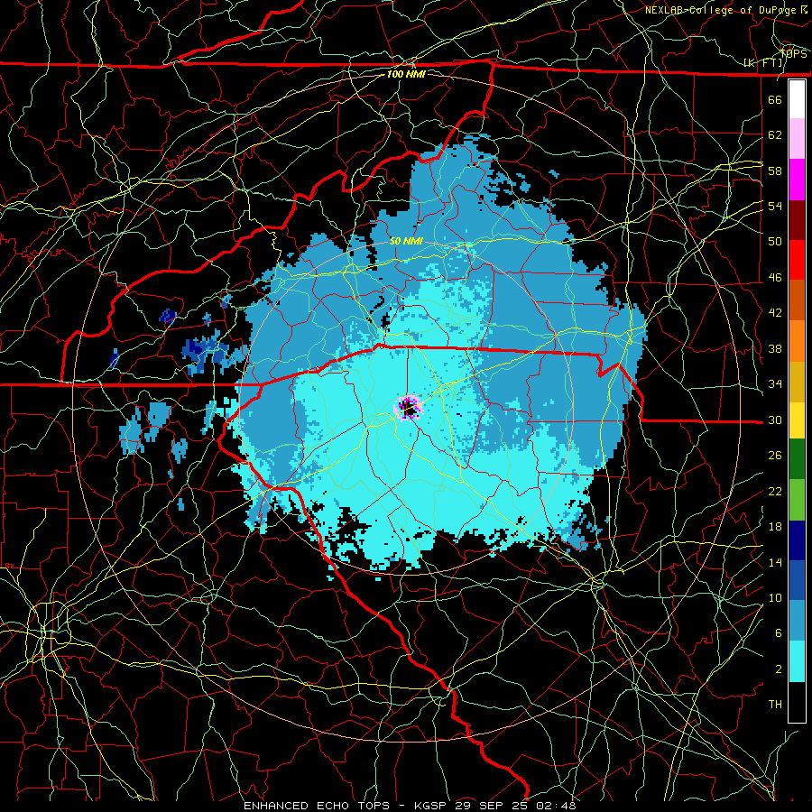Click the '50 NMI' range ring label
This screenshot has width=812, height=812.
pyautogui.click(x=406, y=241)
